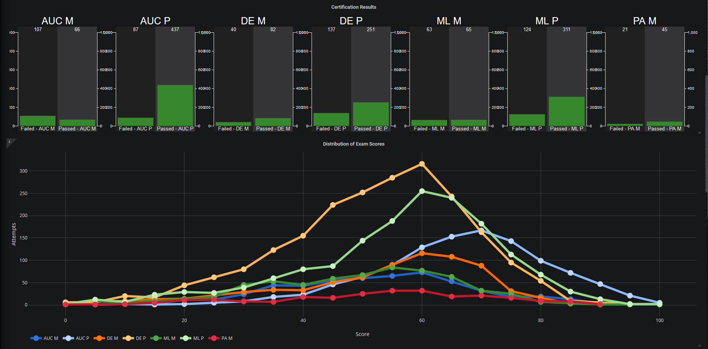Click the Score x-axis title
The width and height of the screenshot is (708, 349).
pos(362,334)
